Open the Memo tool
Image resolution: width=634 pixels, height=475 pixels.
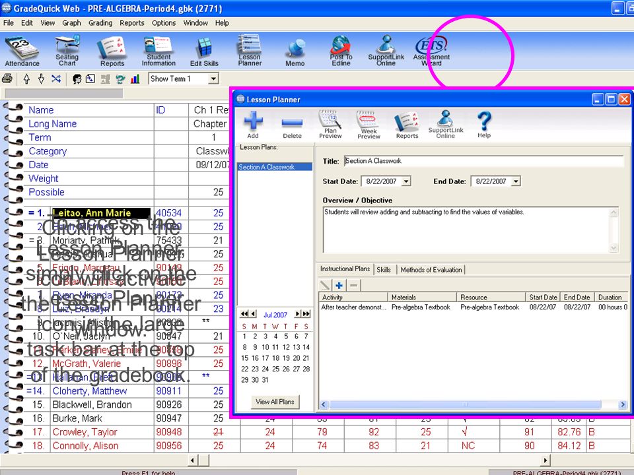point(295,53)
